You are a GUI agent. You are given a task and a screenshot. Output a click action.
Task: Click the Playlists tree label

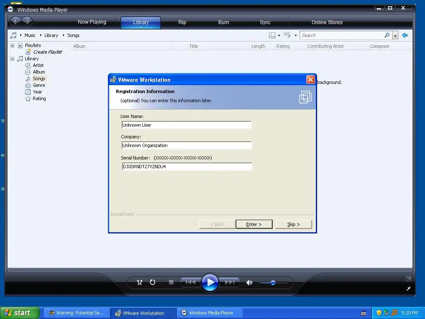point(33,45)
